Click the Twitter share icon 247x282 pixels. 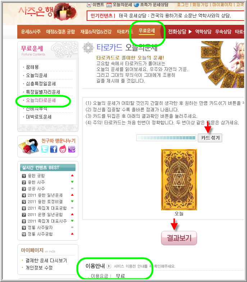(45, 149)
